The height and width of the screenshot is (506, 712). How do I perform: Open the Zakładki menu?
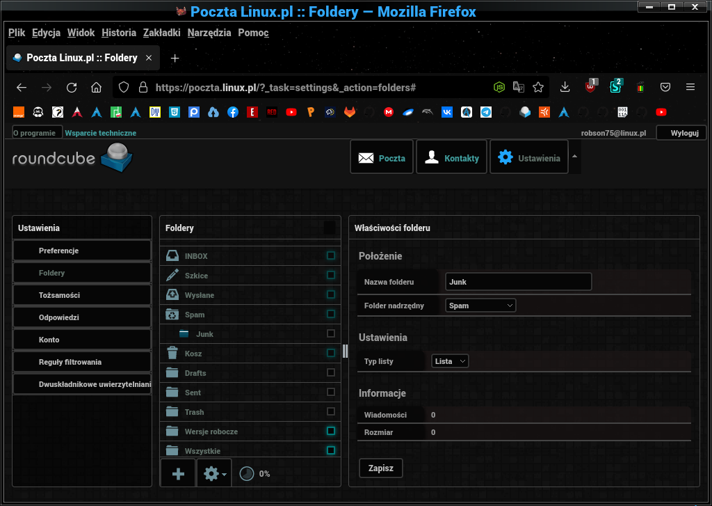click(161, 33)
